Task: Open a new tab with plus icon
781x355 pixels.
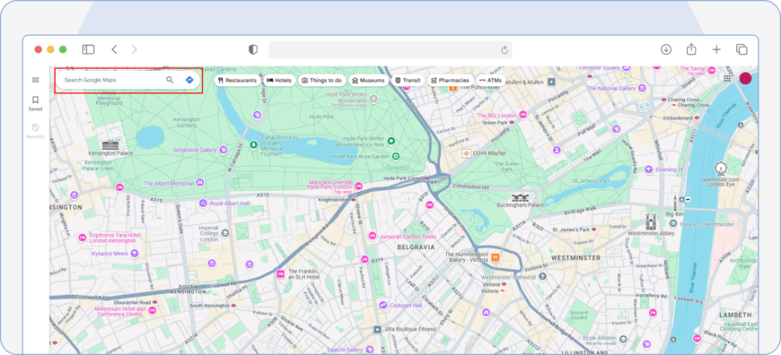Action: tap(716, 50)
